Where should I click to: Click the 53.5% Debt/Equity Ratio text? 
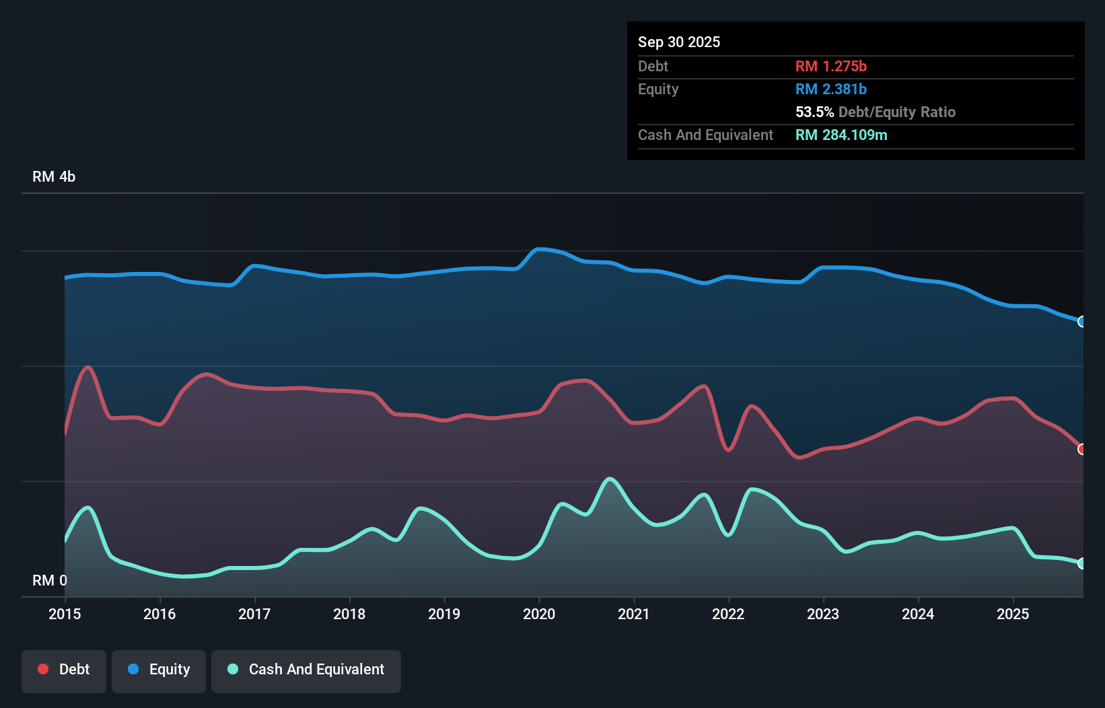coord(876,112)
